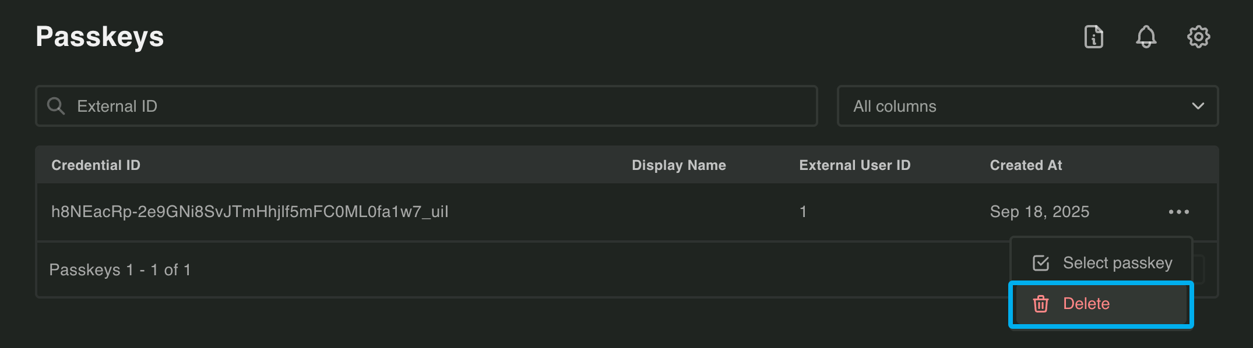Sort by the Created At column header
1253x348 pixels.
[1025, 165]
